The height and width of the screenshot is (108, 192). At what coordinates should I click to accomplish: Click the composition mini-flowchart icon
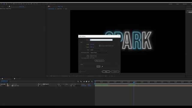[x=78, y=82]
